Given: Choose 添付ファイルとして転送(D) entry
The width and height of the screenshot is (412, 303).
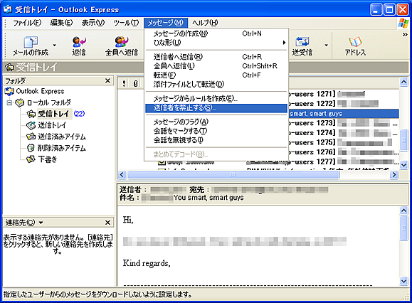Looking at the screenshot, I should pos(216,84).
